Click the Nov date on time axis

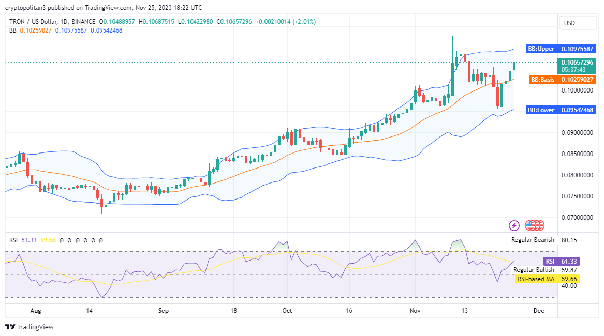pos(415,311)
